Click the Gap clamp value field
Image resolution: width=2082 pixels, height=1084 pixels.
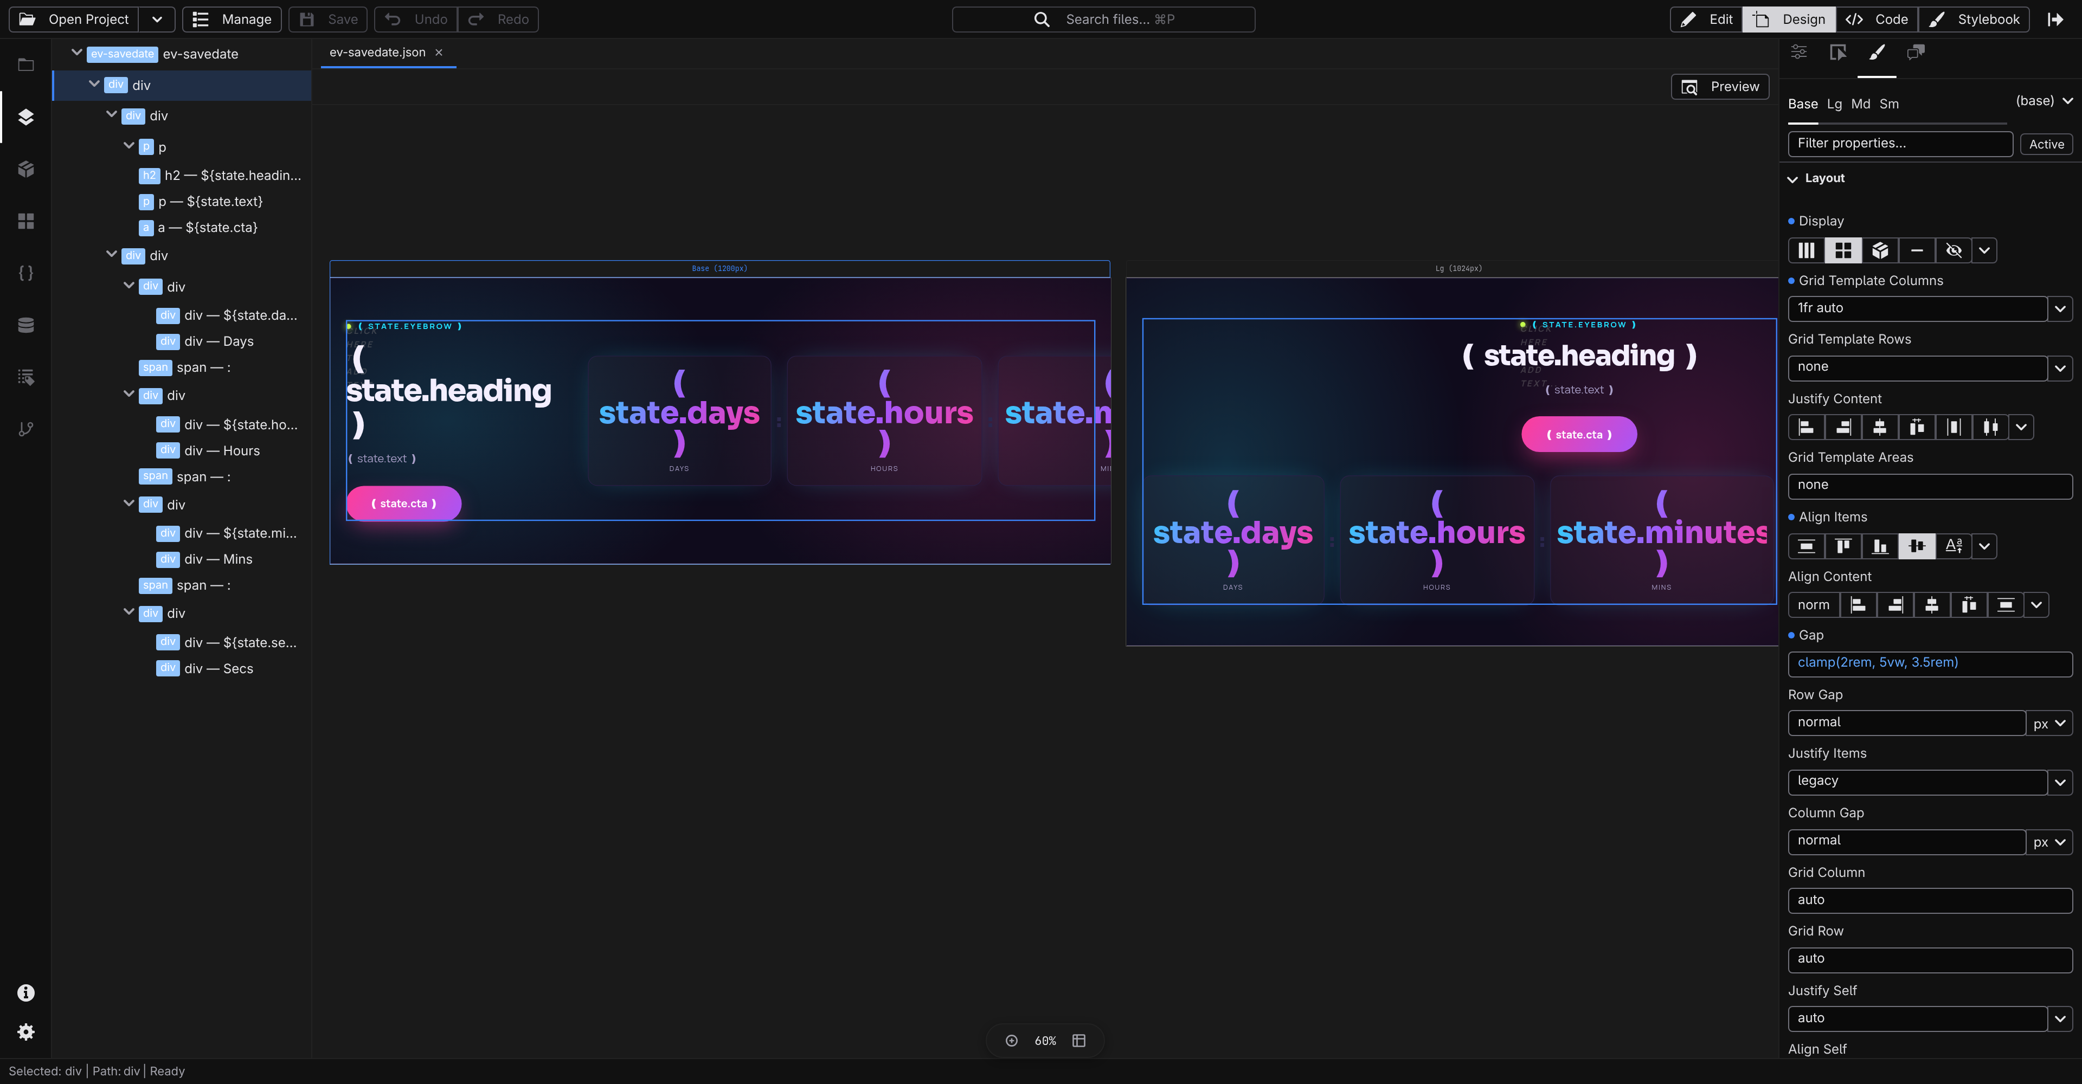pyautogui.click(x=1930, y=663)
